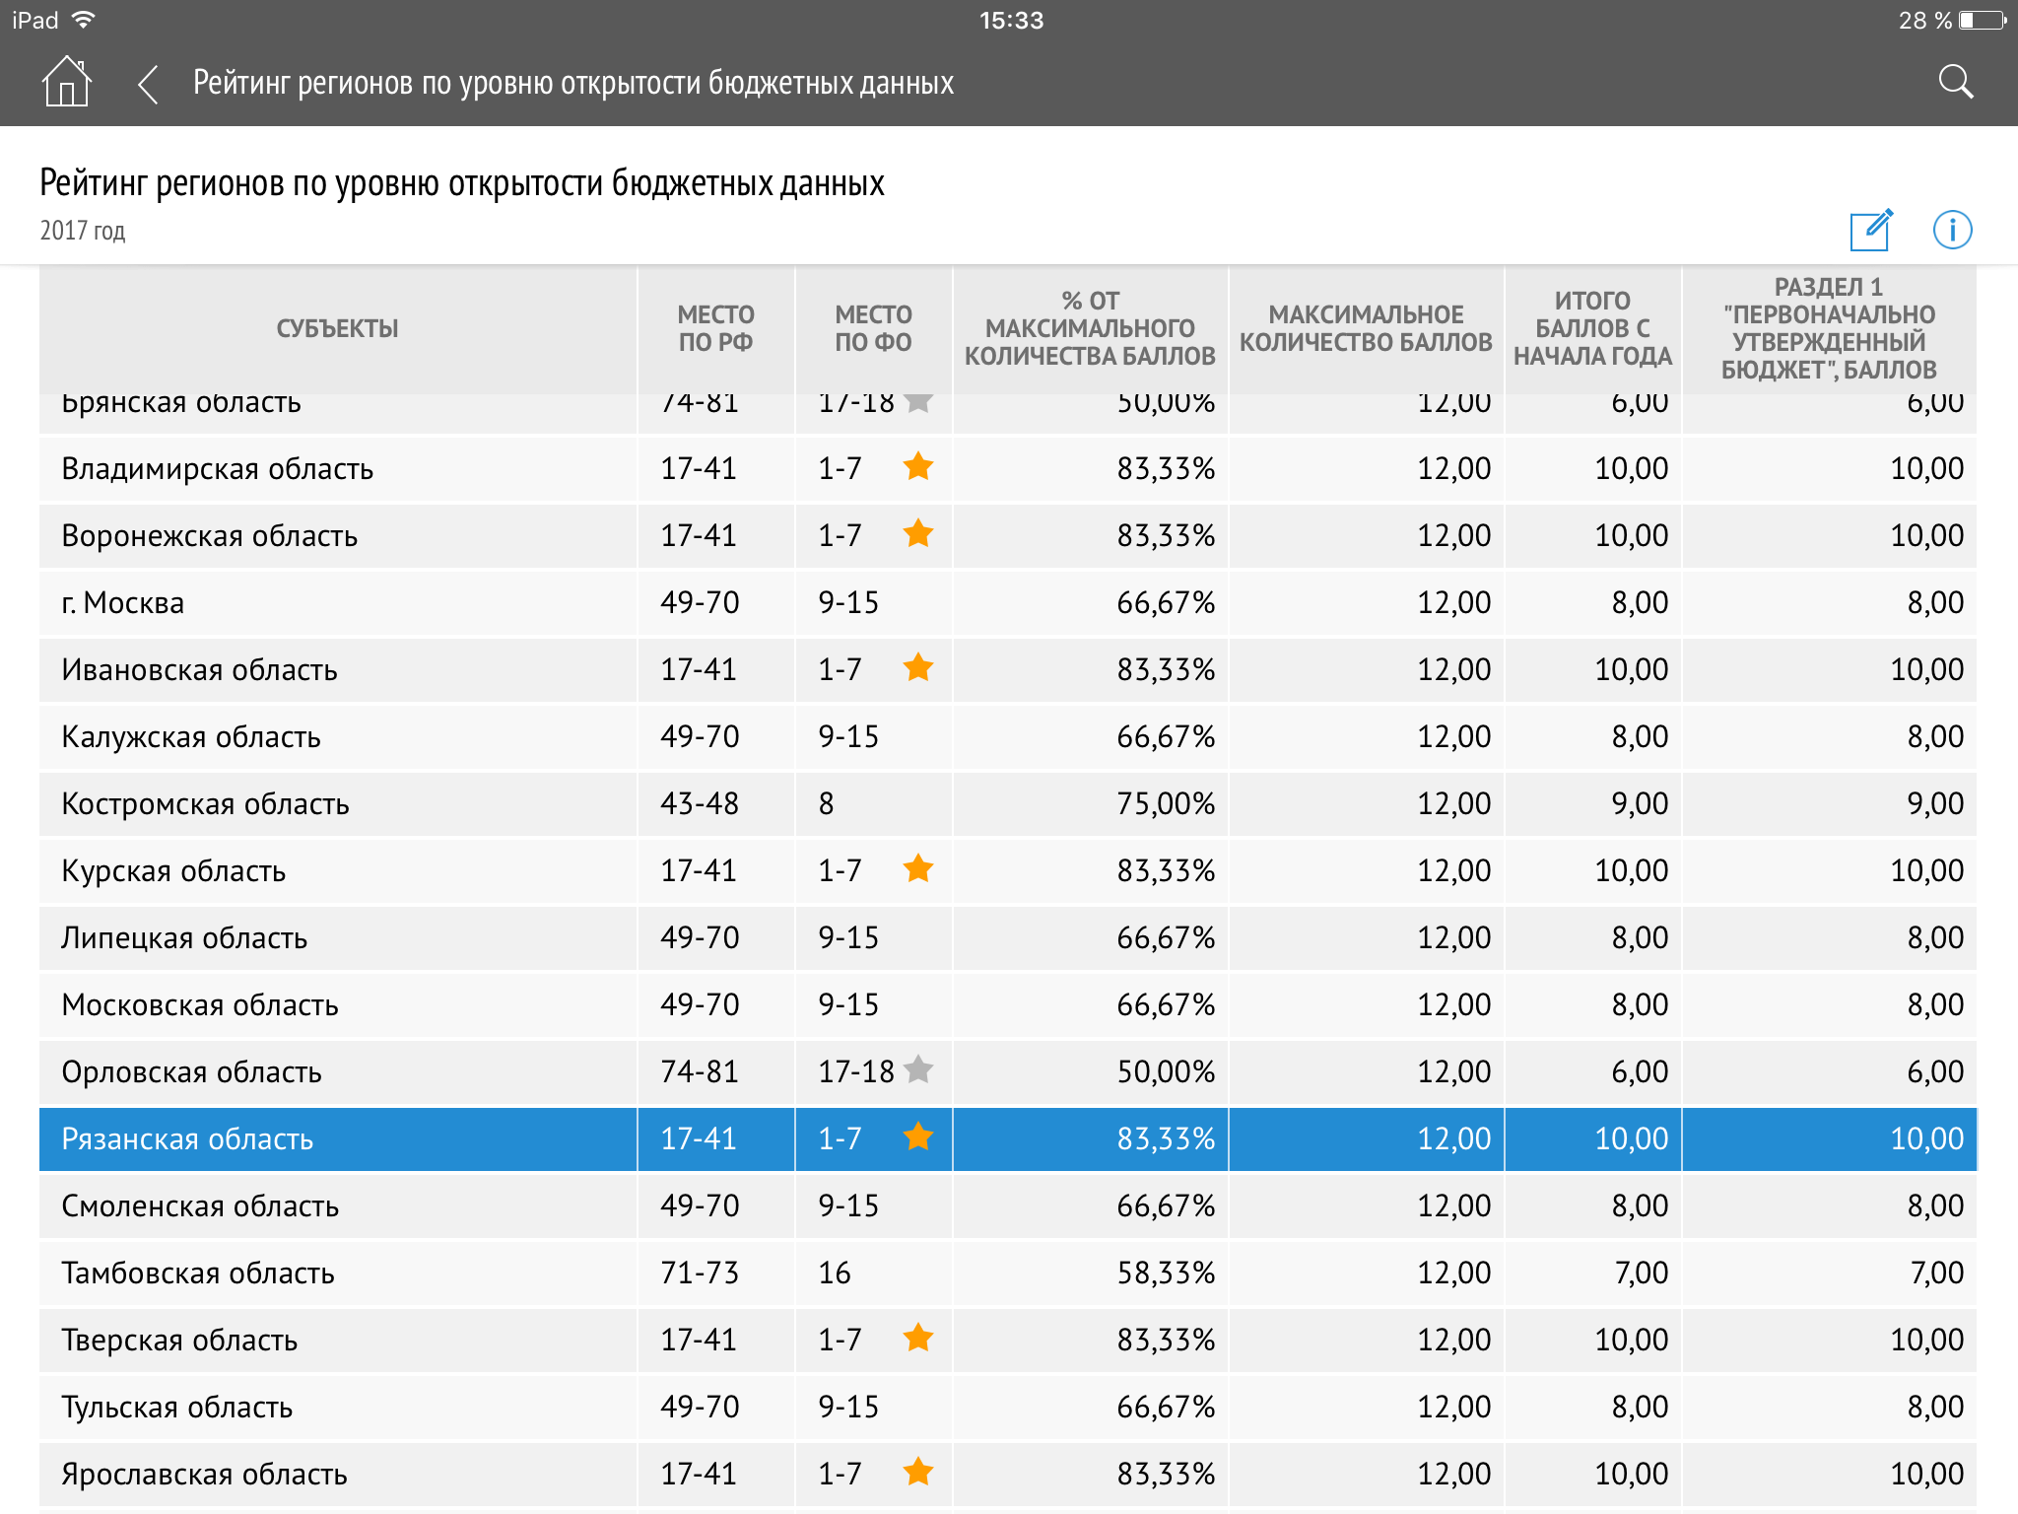Sort by МЕСТО ПО ФО column header
The height and width of the screenshot is (1514, 2018).
click(873, 329)
